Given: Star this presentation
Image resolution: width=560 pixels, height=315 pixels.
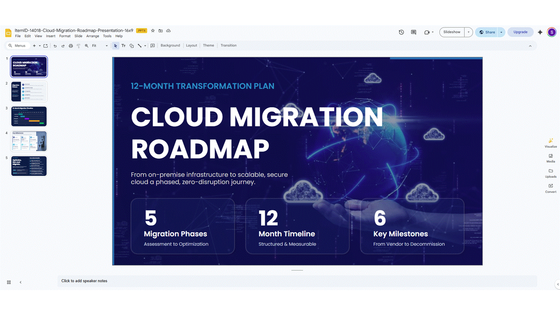Looking at the screenshot, I should pyautogui.click(x=153, y=31).
